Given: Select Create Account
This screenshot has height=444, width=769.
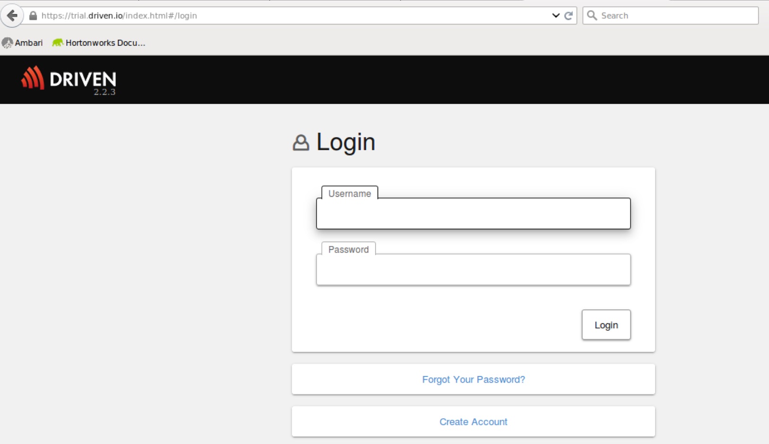Looking at the screenshot, I should [x=473, y=421].
